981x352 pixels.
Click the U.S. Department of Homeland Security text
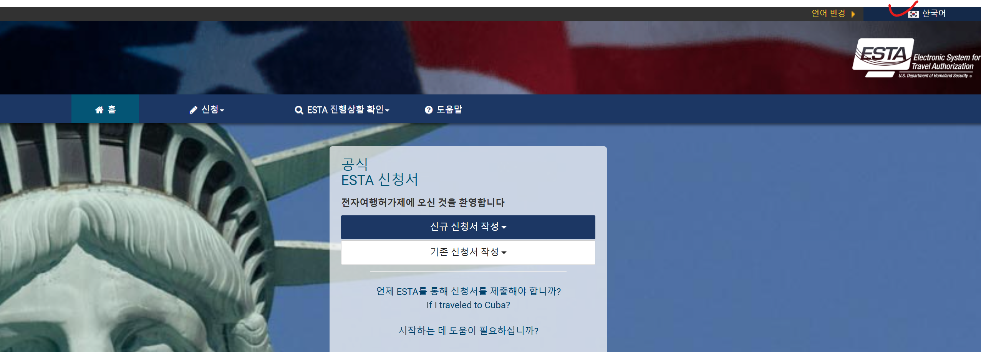[933, 76]
